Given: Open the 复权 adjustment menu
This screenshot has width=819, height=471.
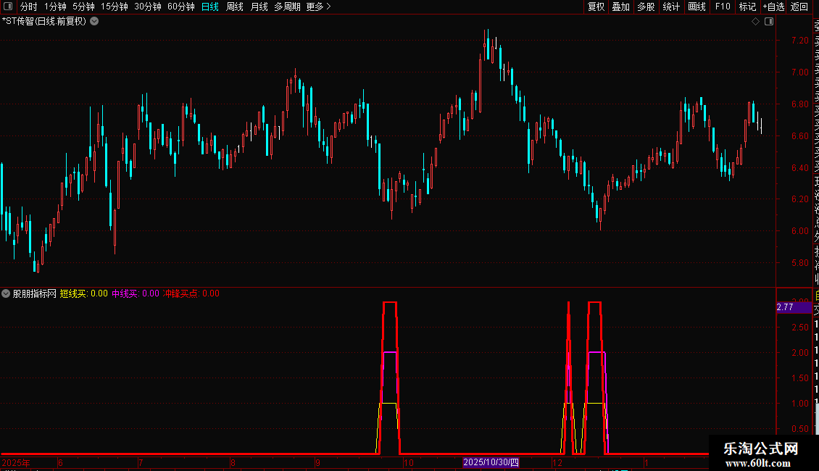Looking at the screenshot, I should [x=596, y=7].
